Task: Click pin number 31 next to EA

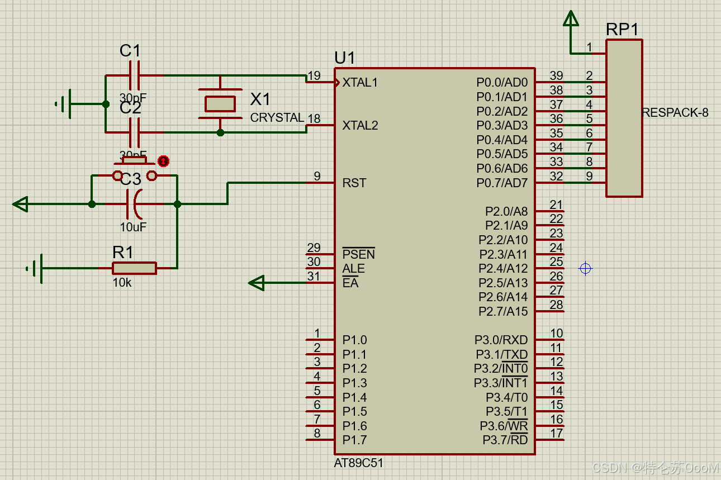Action: click(314, 275)
